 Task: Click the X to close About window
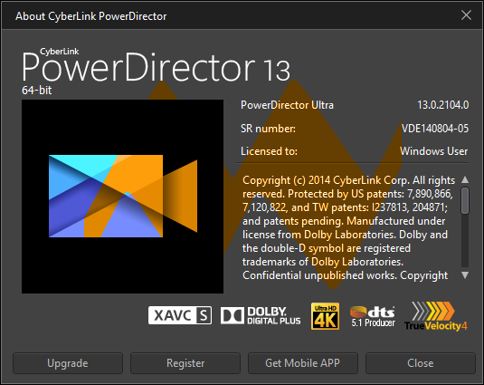tap(466, 14)
